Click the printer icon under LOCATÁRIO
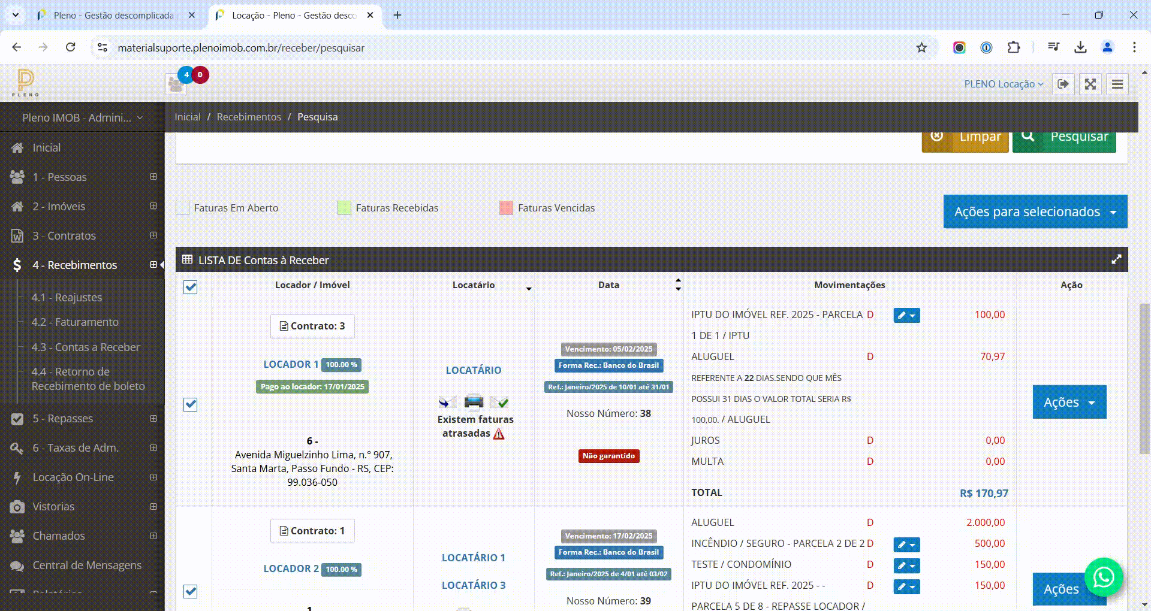1151x611 pixels. (474, 401)
